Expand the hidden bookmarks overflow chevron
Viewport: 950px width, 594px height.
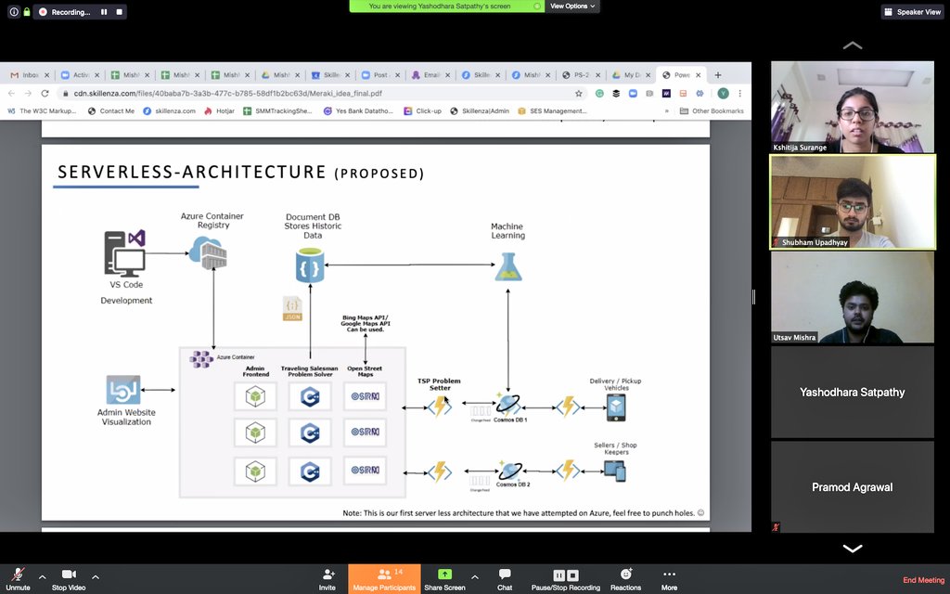click(x=666, y=111)
